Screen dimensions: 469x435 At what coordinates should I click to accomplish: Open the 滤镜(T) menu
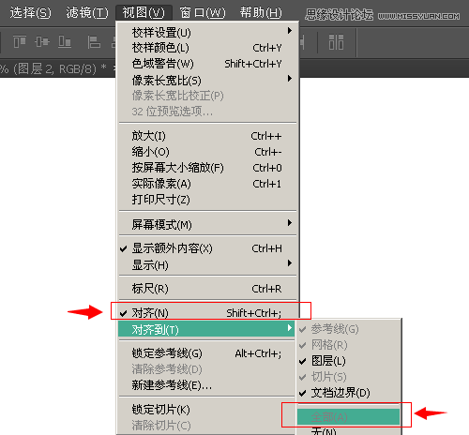point(87,13)
